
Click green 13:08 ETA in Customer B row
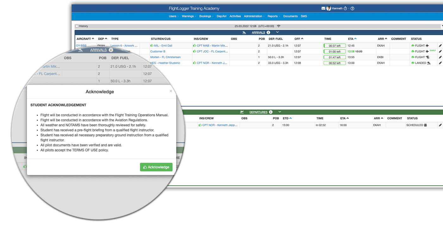point(351,51)
